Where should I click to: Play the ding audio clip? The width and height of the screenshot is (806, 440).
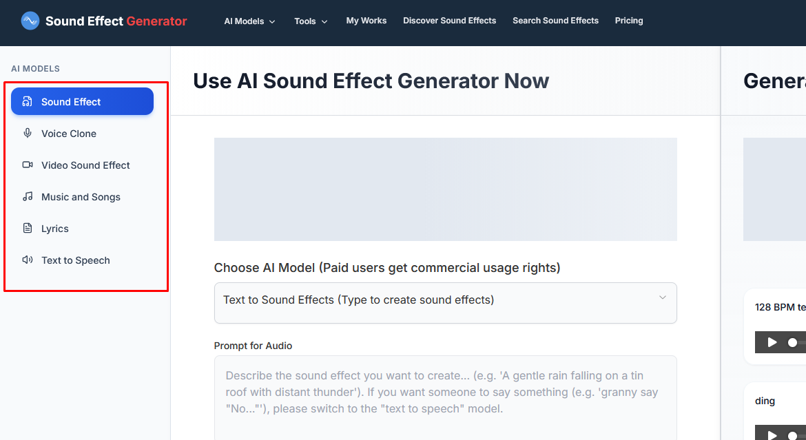point(772,434)
